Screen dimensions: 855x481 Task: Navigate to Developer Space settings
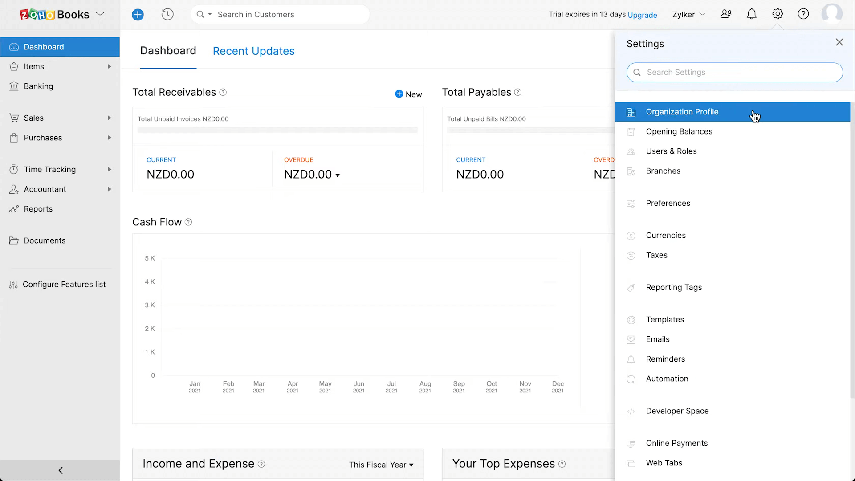tap(677, 411)
